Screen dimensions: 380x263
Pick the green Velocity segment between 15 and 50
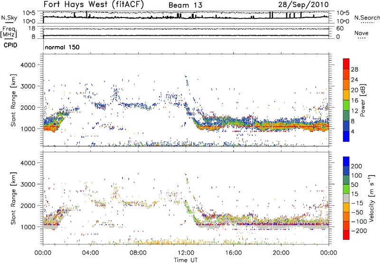[346, 189]
